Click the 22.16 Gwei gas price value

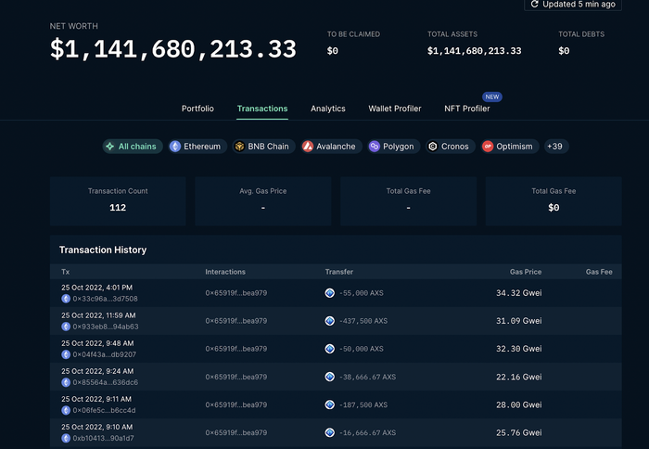point(518,377)
